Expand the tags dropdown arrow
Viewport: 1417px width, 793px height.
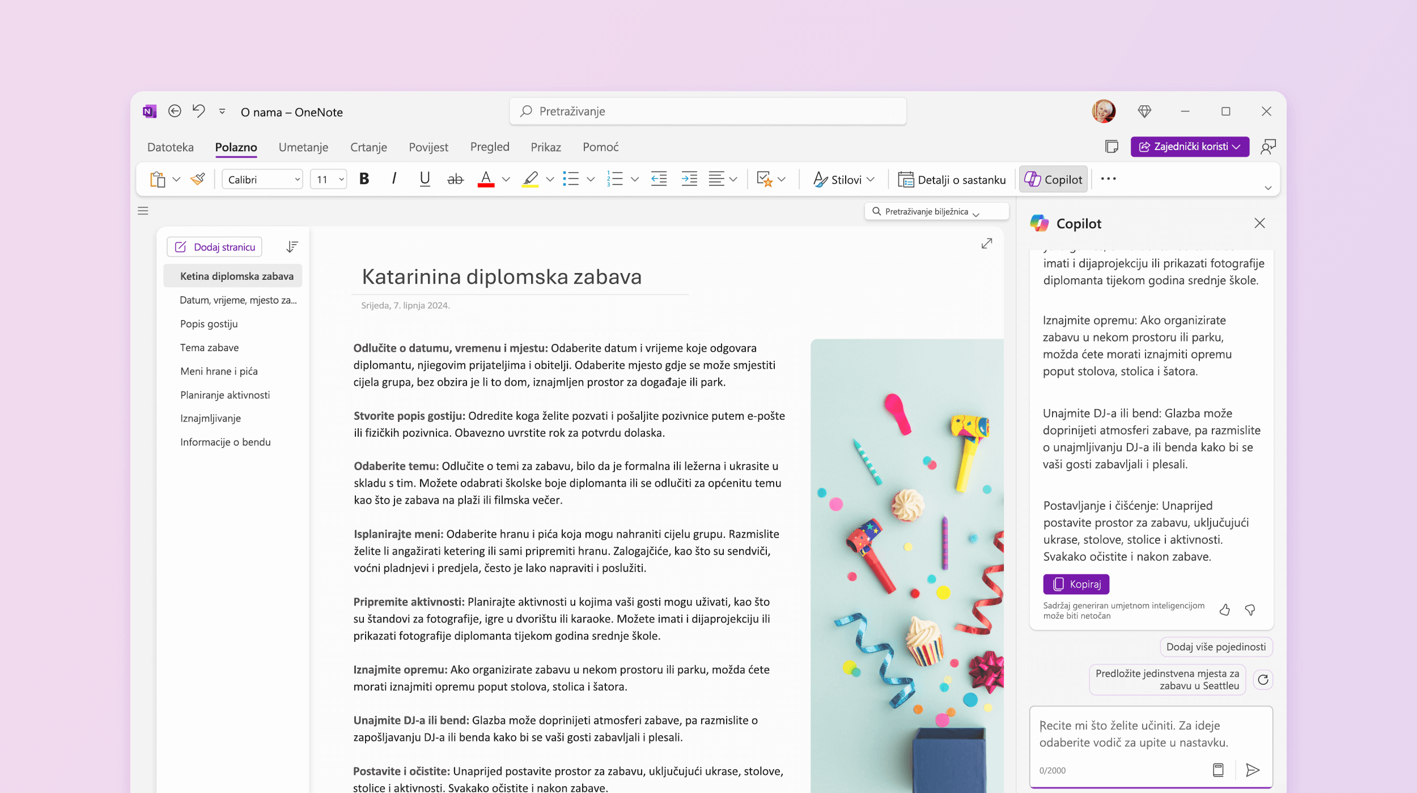tap(782, 180)
